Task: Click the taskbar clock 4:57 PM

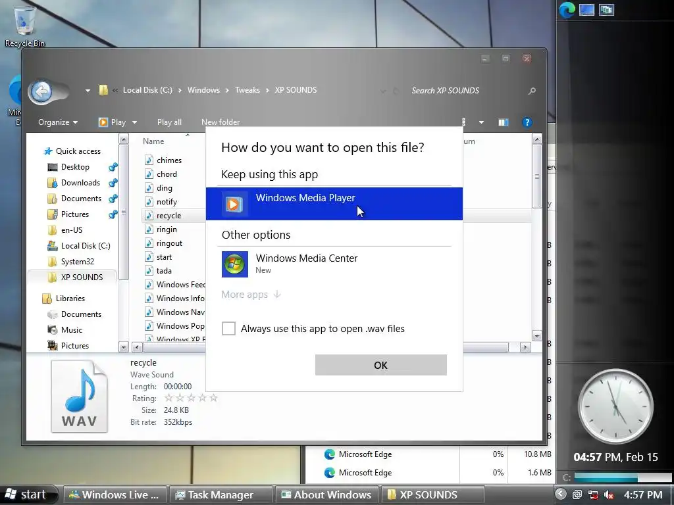Action: point(643,495)
